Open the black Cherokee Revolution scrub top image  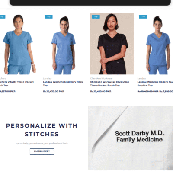click(x=112, y=44)
